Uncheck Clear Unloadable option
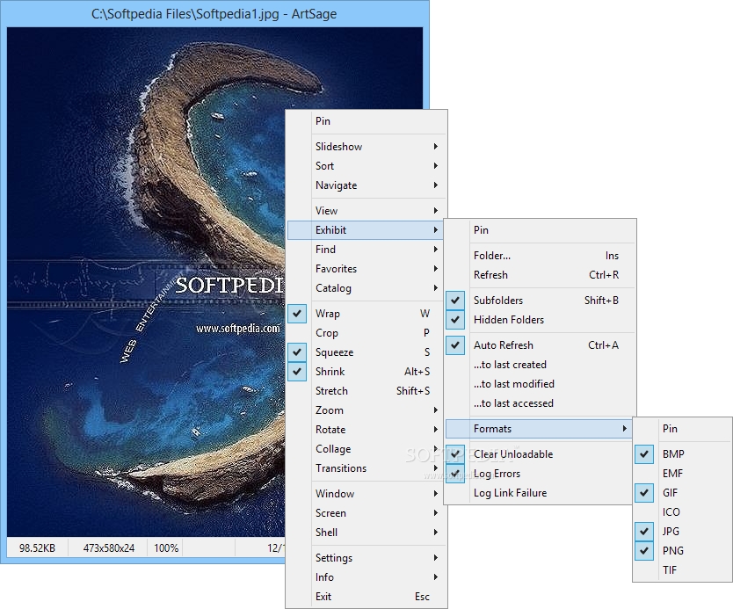733x609 pixels. click(x=538, y=454)
